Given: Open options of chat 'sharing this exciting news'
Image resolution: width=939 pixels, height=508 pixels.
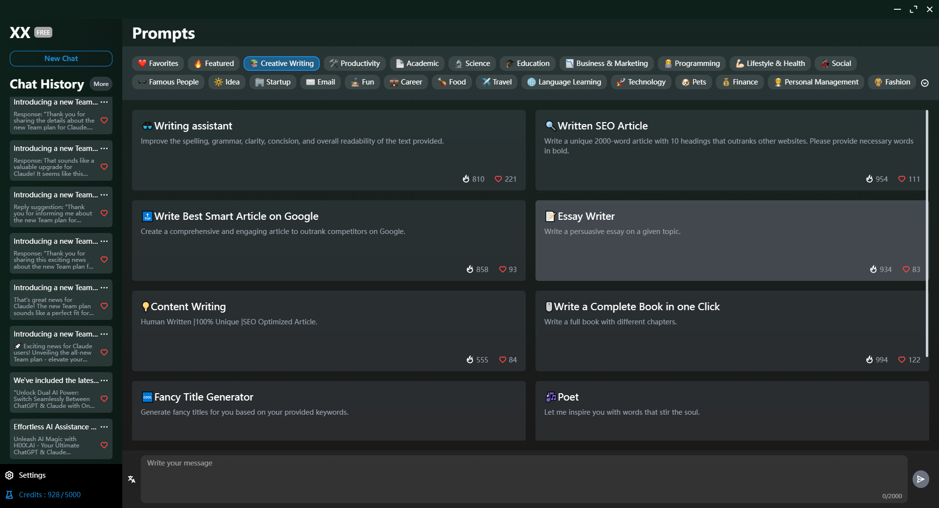Looking at the screenshot, I should [x=104, y=241].
